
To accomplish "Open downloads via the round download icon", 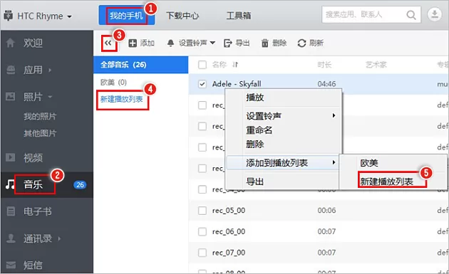I will (435, 14).
